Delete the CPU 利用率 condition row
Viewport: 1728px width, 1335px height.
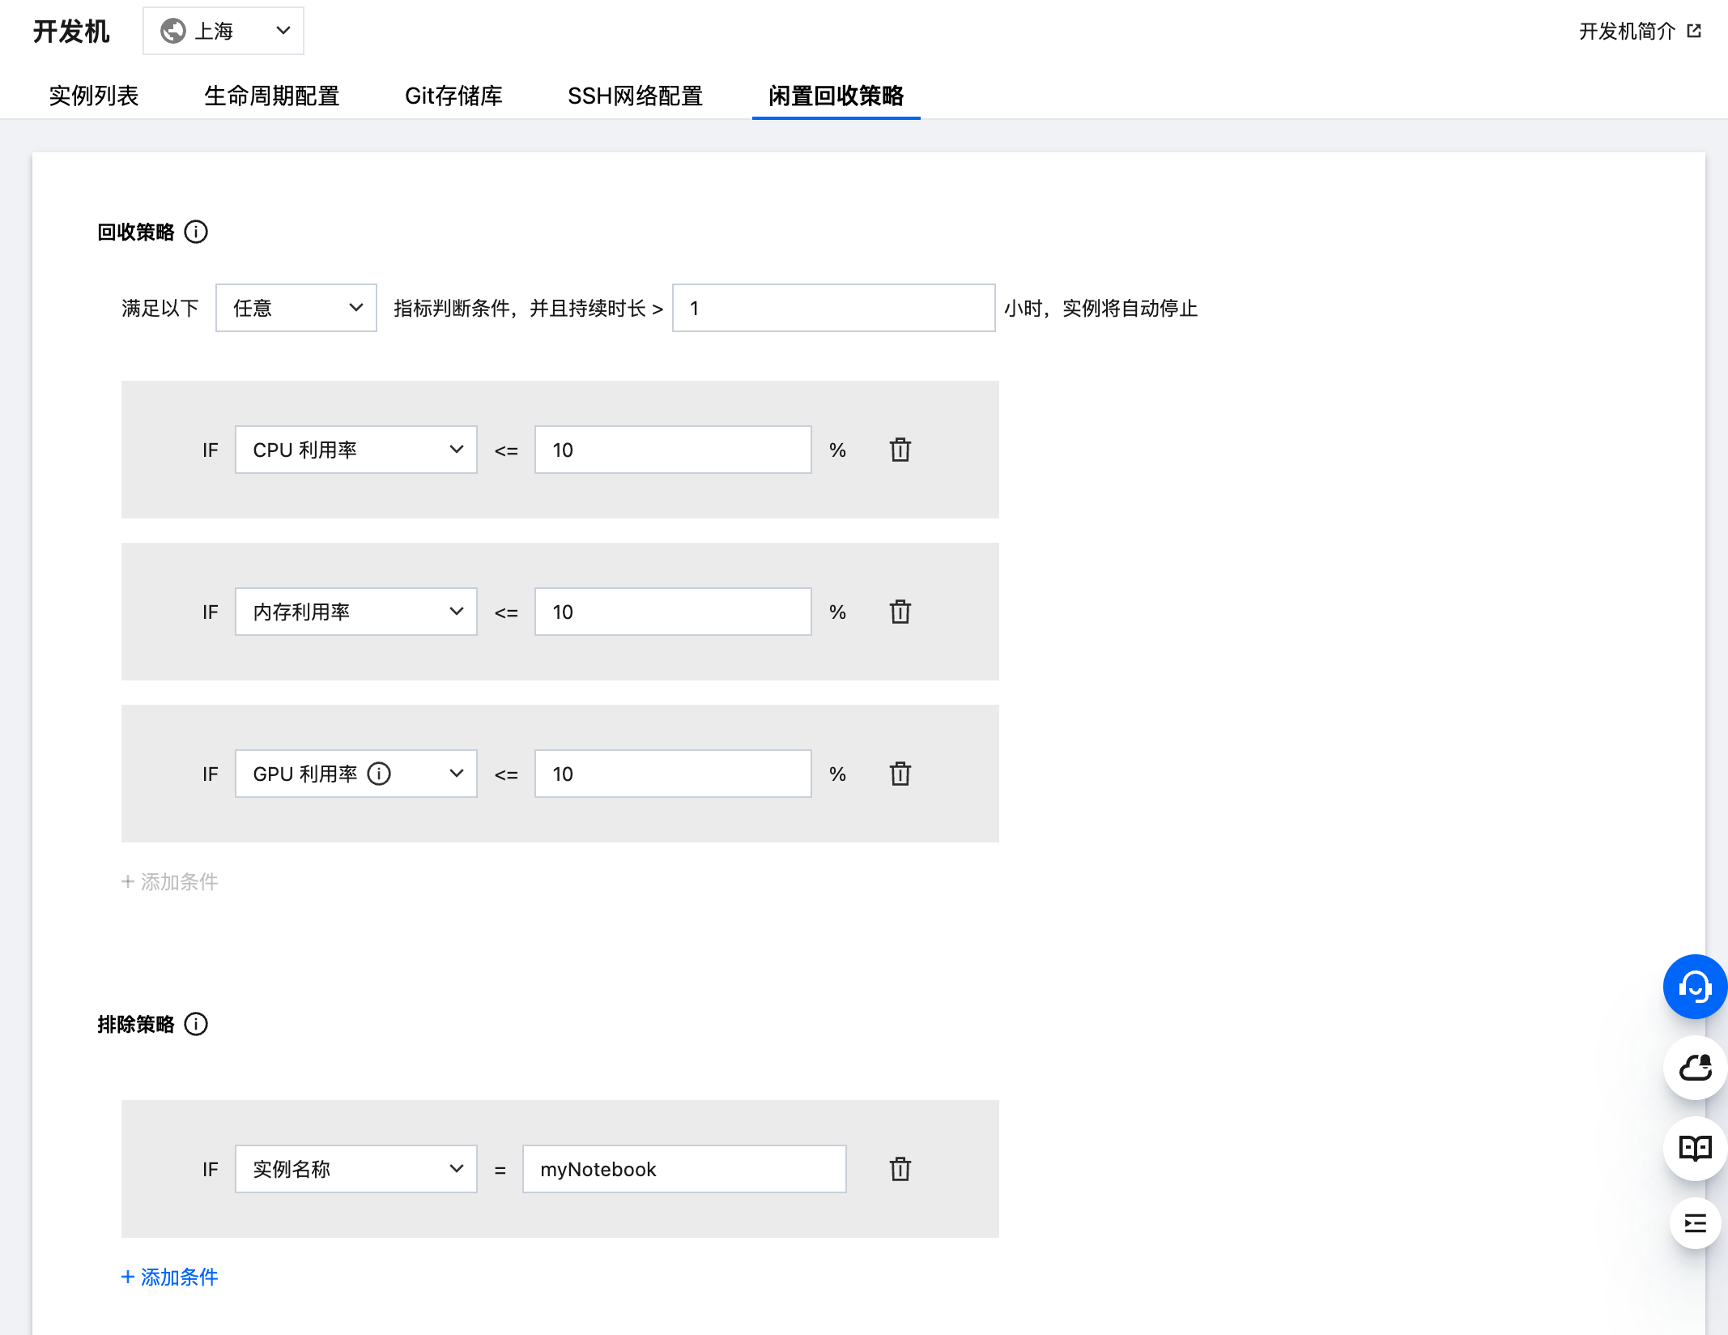pyautogui.click(x=900, y=450)
